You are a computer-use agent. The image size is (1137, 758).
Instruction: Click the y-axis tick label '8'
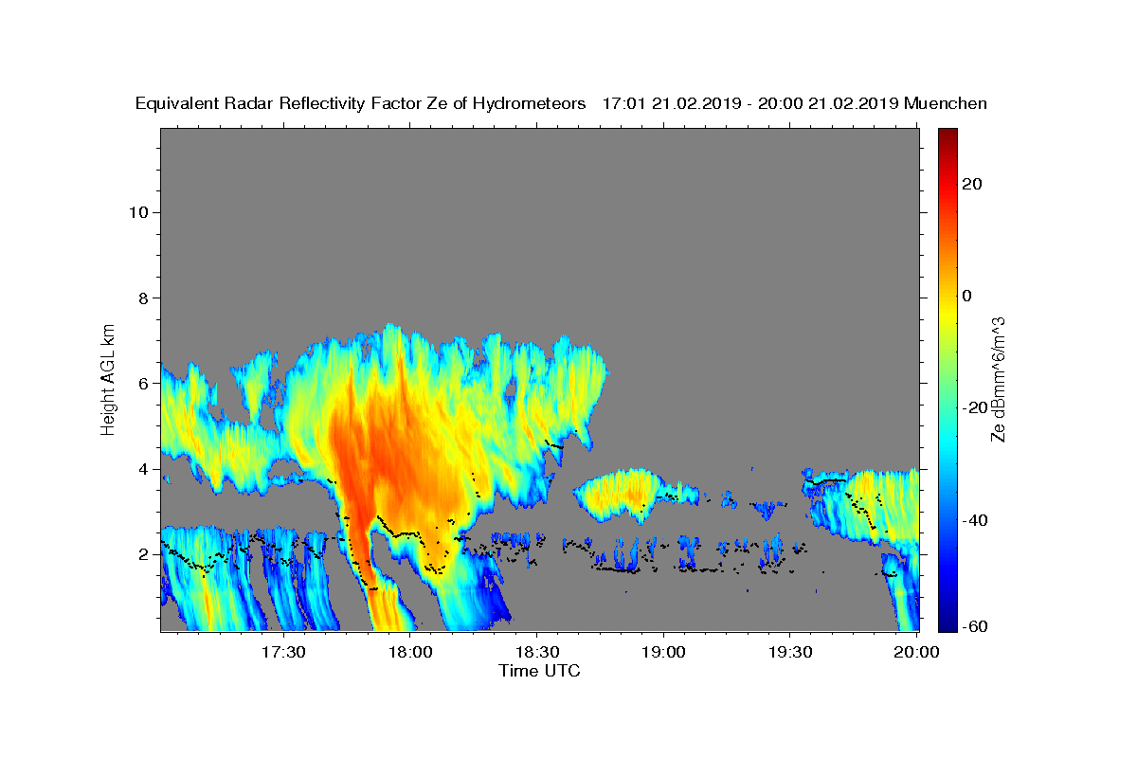tap(141, 298)
